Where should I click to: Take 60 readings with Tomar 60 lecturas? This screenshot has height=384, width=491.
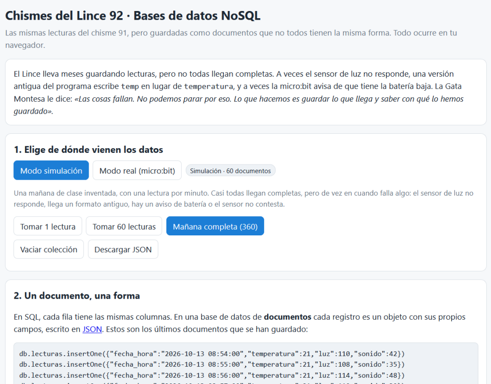pos(124,226)
